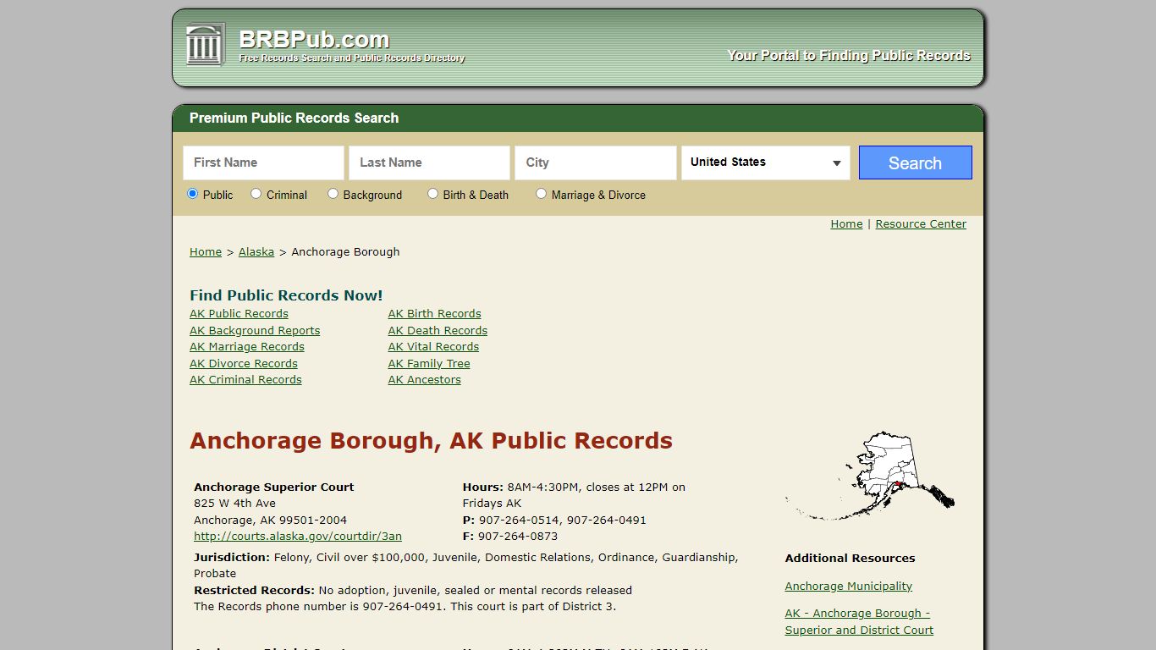Click the Anchorage Superior Court heading text
The width and height of the screenshot is (1156, 650).
pyautogui.click(x=274, y=487)
